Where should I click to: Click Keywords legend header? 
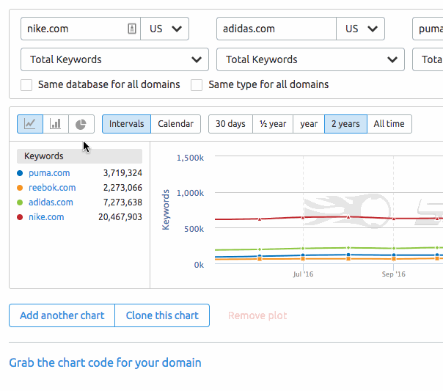pos(79,156)
